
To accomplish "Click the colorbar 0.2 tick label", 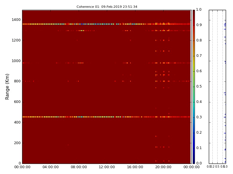I will click(199, 133).
